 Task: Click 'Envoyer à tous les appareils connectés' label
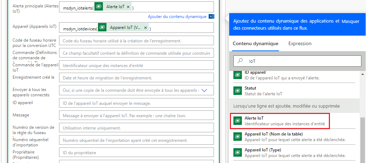pyautogui.click(x=31, y=92)
